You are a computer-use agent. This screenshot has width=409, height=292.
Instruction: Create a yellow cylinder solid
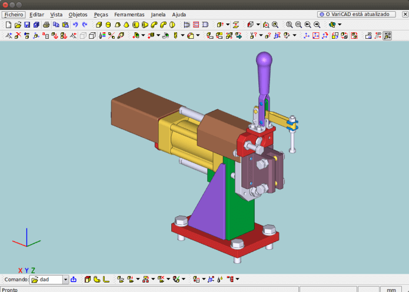[108, 25]
